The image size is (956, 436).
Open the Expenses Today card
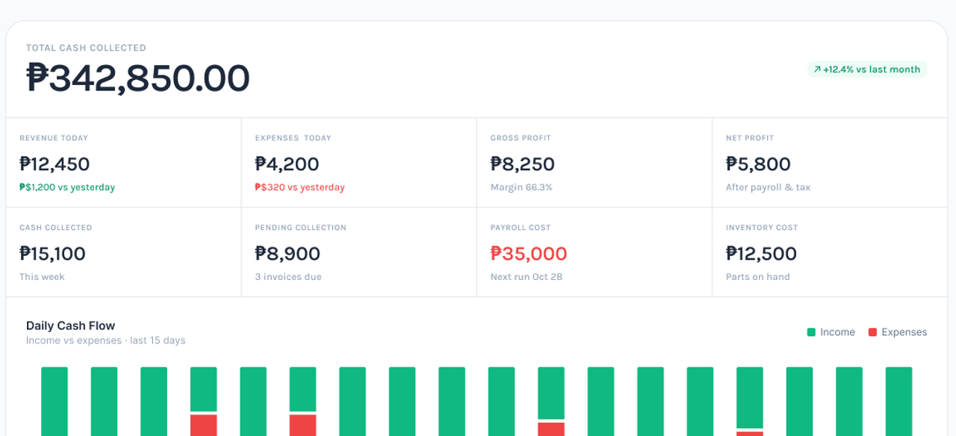tap(358, 163)
